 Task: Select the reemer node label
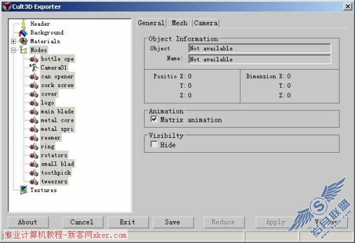(x=50, y=138)
